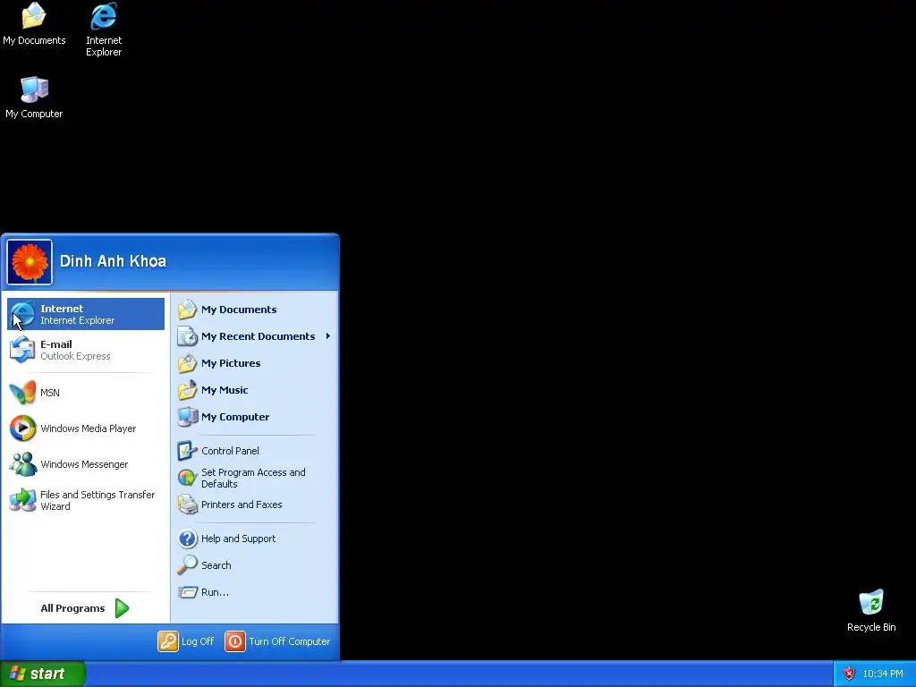Open Printers and Faxes
Image resolution: width=916 pixels, height=687 pixels.
tap(255, 505)
